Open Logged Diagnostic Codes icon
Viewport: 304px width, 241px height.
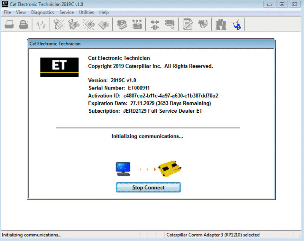coord(74,25)
